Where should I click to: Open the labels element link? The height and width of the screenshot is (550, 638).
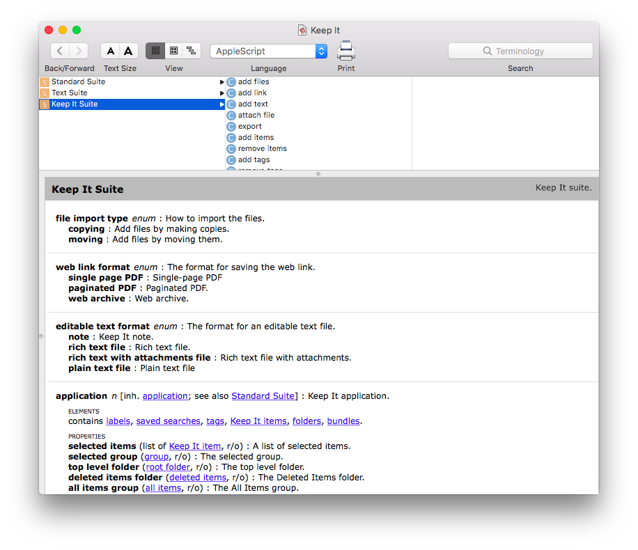[118, 421]
